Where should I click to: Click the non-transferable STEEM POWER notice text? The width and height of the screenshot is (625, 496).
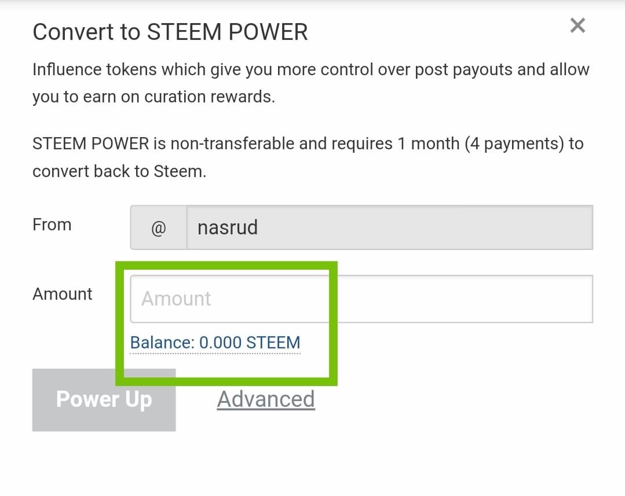pyautogui.click(x=308, y=157)
